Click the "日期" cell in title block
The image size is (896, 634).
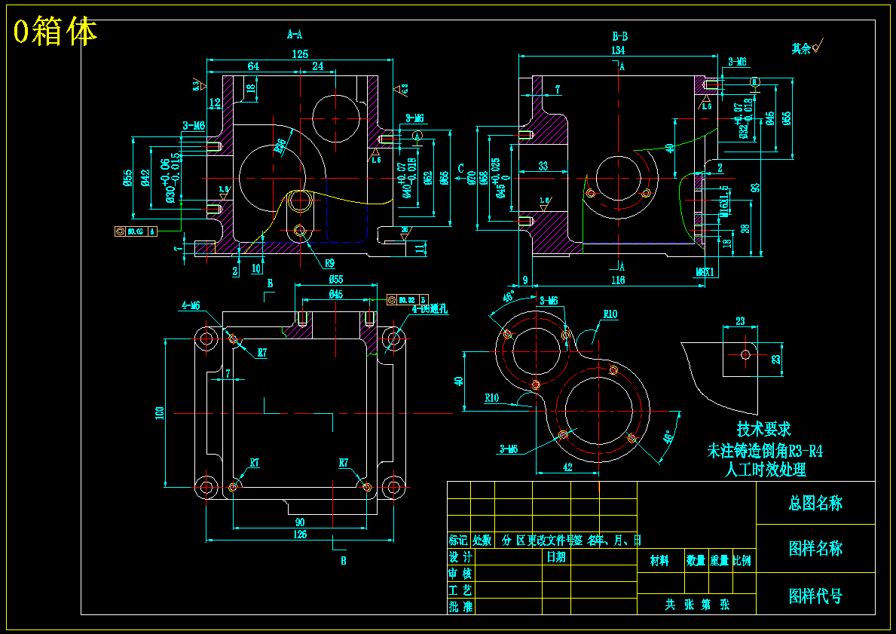click(x=556, y=557)
